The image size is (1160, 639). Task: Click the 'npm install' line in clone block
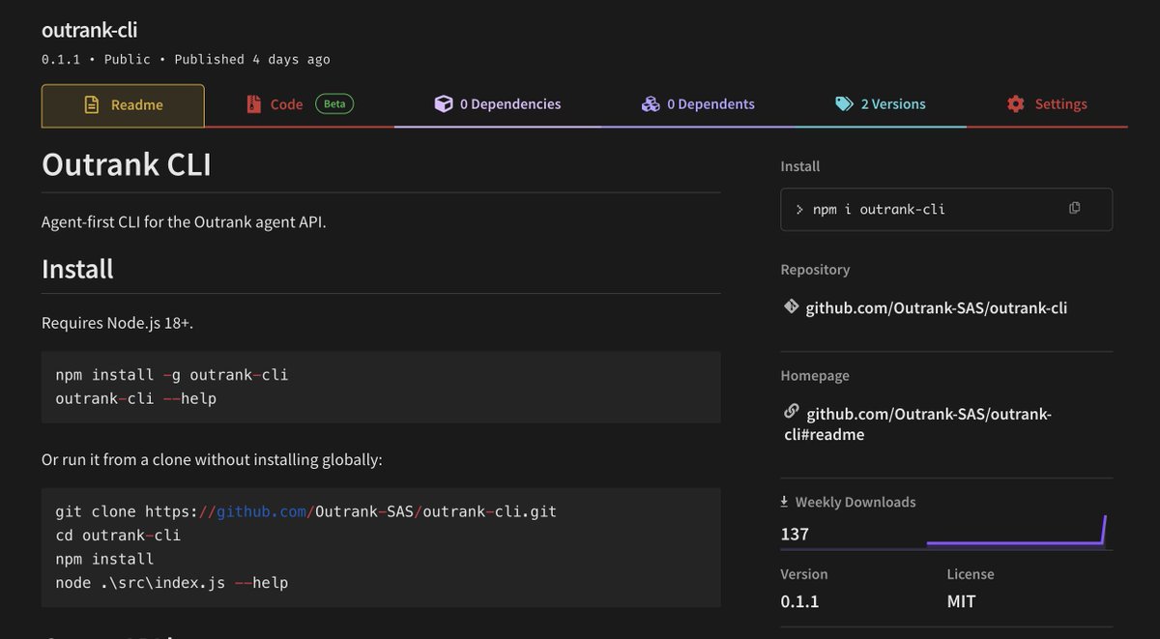click(x=104, y=559)
